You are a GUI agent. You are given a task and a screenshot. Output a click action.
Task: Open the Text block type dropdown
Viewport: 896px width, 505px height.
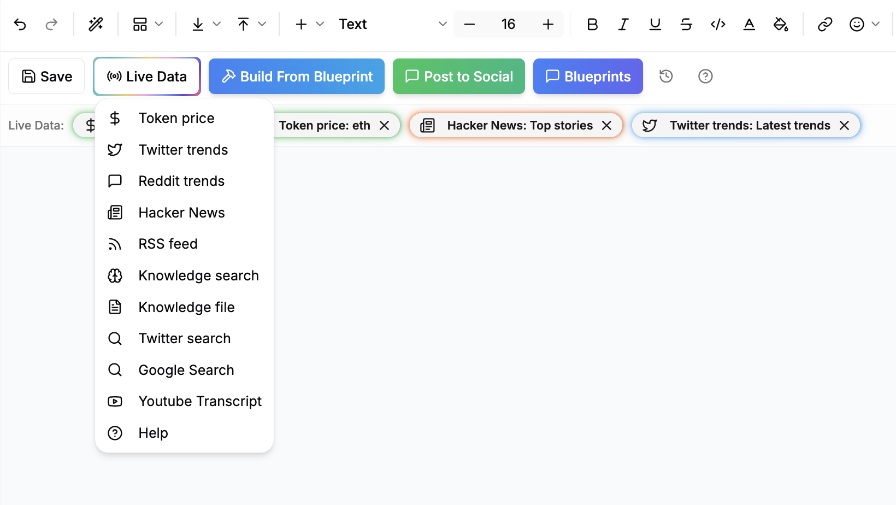(x=392, y=24)
